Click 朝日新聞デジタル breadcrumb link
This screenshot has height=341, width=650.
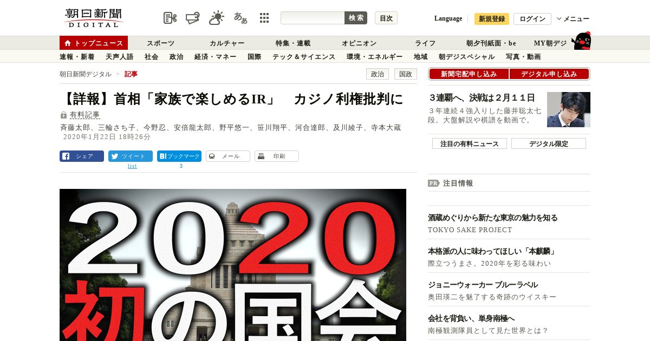click(86, 74)
